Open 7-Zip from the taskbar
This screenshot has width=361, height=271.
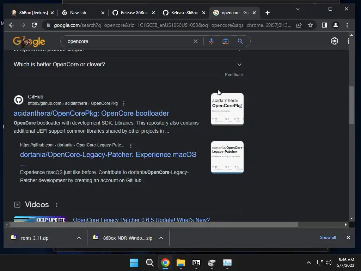[196, 263]
